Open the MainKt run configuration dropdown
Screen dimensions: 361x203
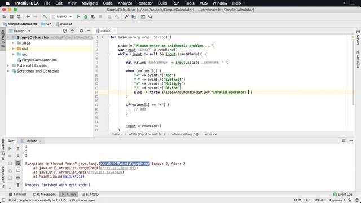pos(61,16)
